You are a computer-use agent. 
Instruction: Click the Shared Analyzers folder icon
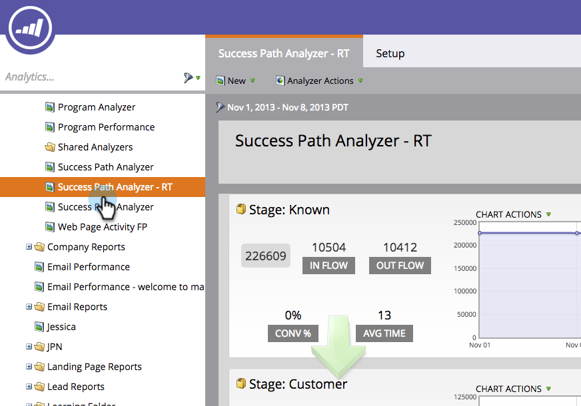coord(49,146)
